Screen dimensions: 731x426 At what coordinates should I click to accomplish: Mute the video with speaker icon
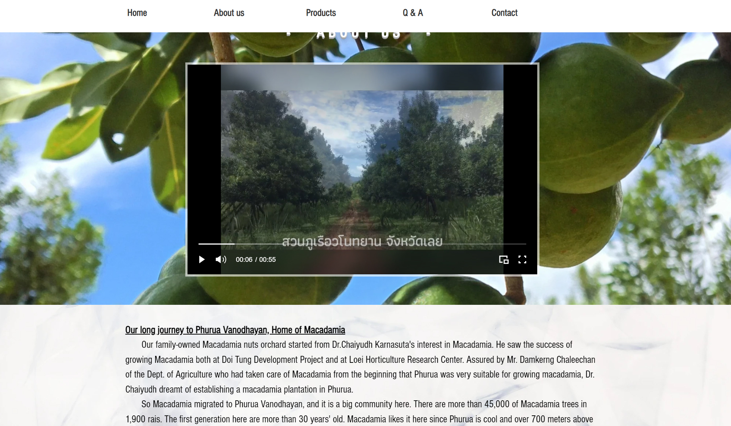click(x=221, y=260)
